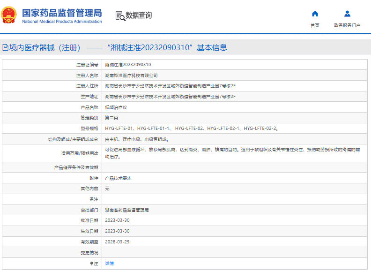Click the 型号规格 row label
Viewport: 371px width, 272px height.
click(x=89, y=128)
